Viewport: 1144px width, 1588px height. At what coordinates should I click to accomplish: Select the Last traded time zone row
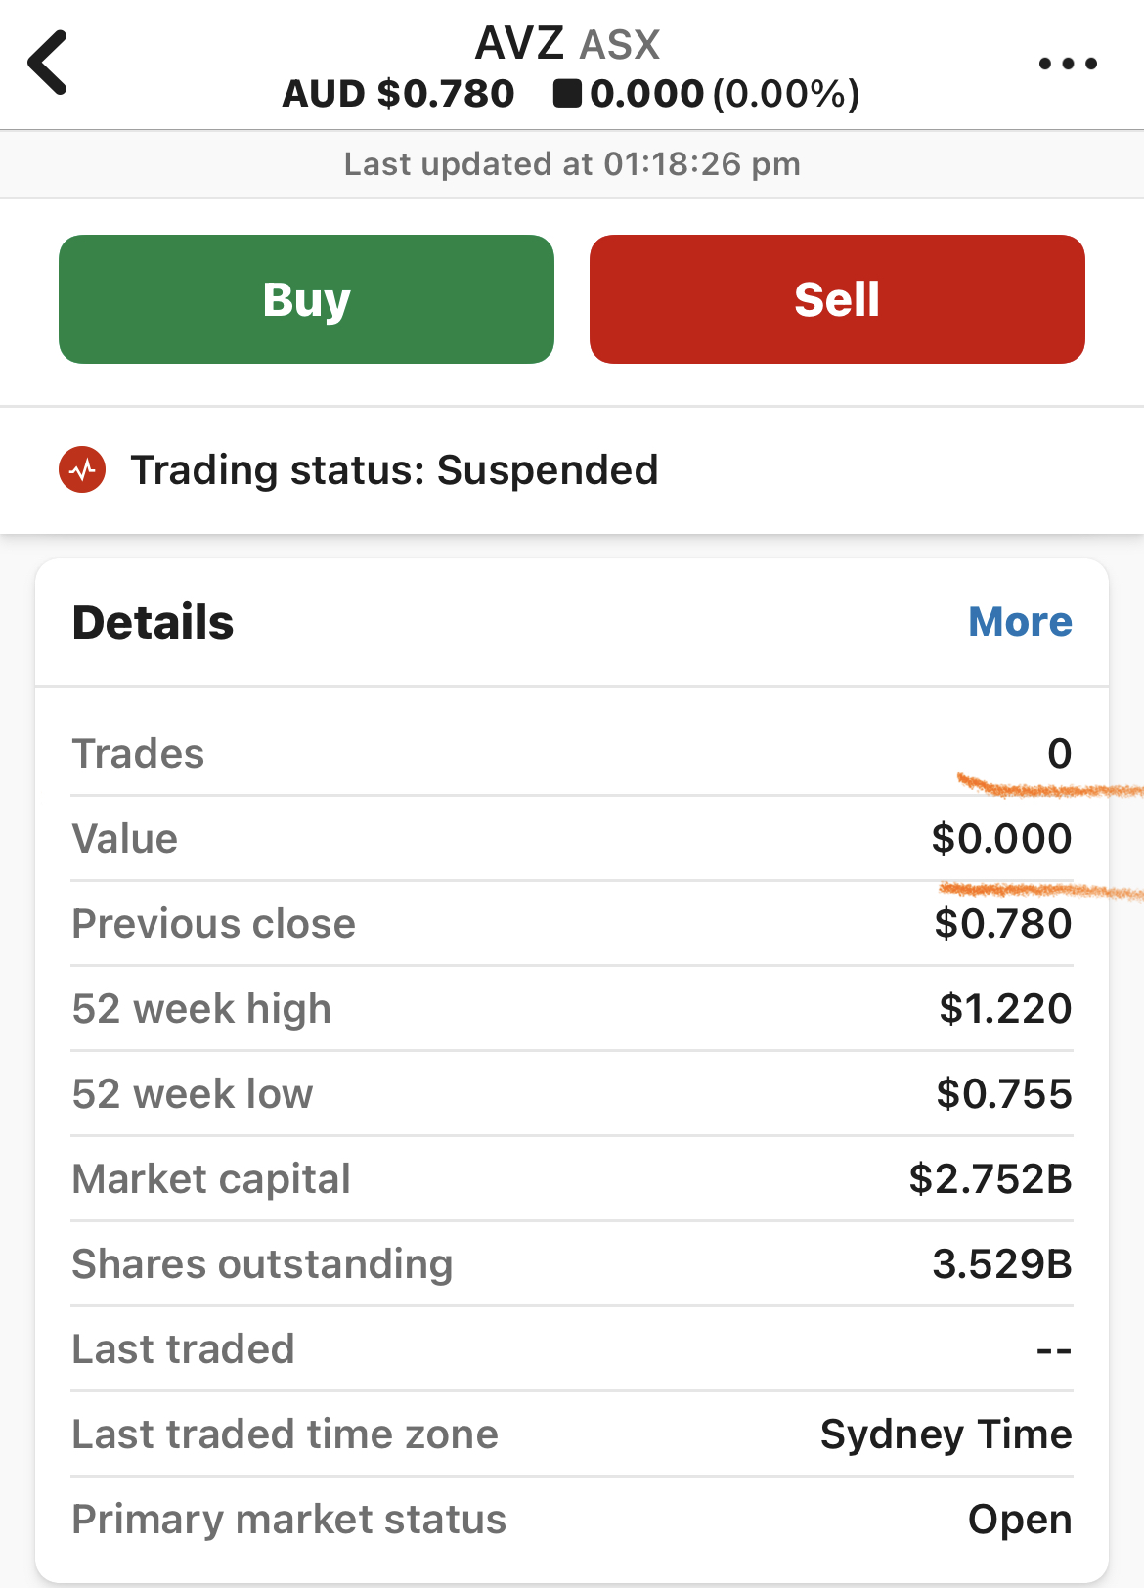pos(572,1434)
